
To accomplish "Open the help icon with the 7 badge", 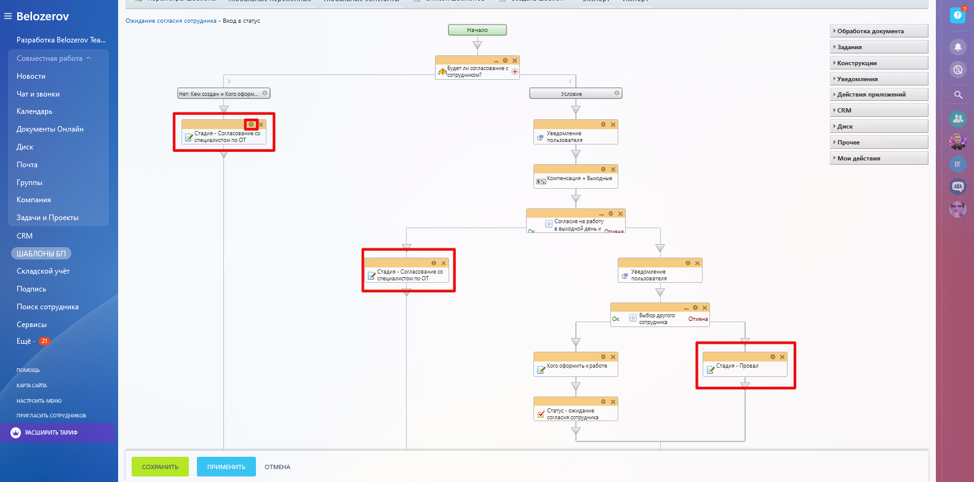I will click(x=957, y=15).
